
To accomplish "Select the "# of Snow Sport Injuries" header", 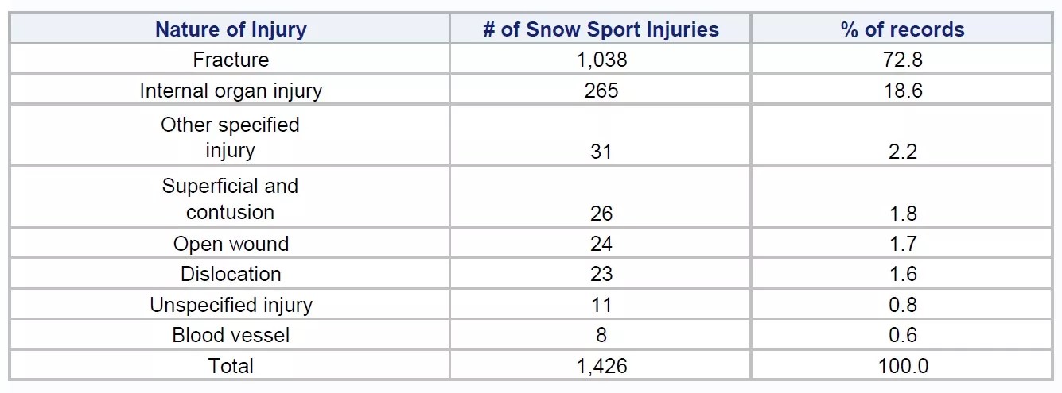I will pyautogui.click(x=601, y=30).
